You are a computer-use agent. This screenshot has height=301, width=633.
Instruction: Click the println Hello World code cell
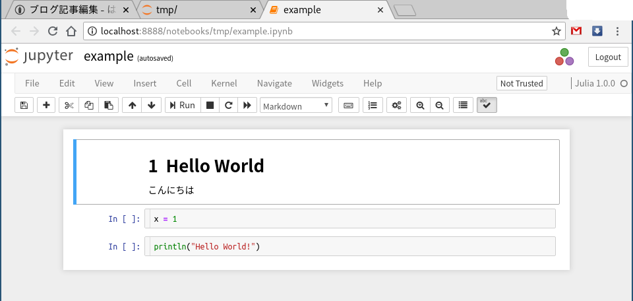[350, 246]
